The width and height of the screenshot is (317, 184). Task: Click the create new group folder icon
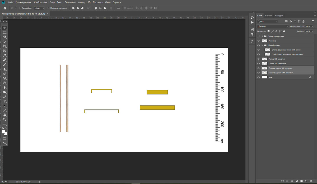(x=301, y=181)
